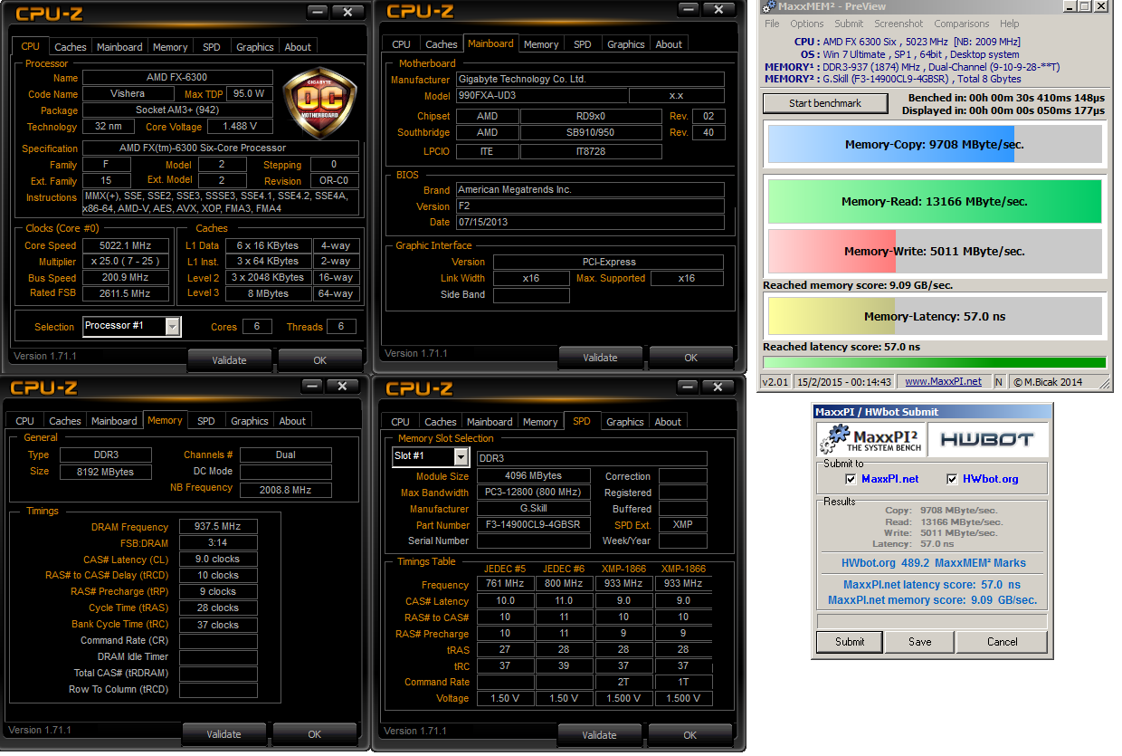
Task: Open Mainboard tab in CPU-Z memory timings window
Action: pos(115,421)
